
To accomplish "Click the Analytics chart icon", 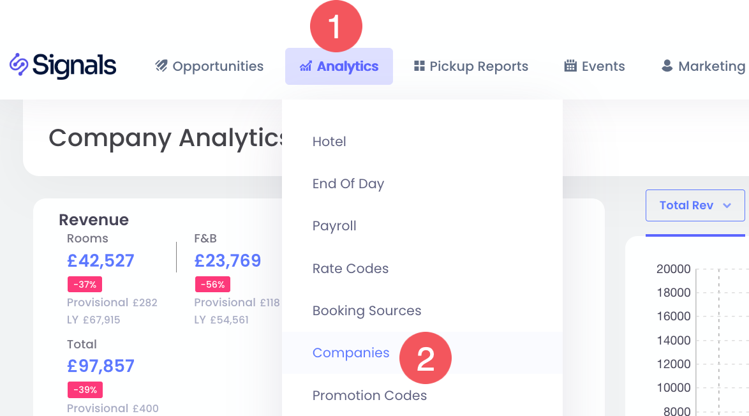I will (306, 66).
